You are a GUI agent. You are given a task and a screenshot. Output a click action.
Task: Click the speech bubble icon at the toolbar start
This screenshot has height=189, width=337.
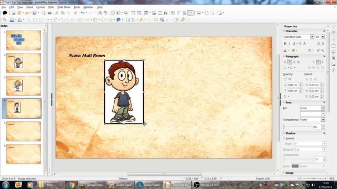[x=5, y=13]
